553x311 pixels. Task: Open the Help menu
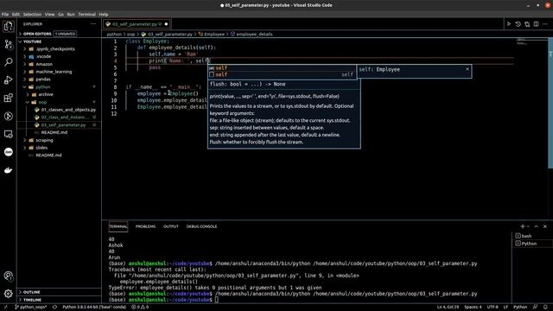click(104, 15)
